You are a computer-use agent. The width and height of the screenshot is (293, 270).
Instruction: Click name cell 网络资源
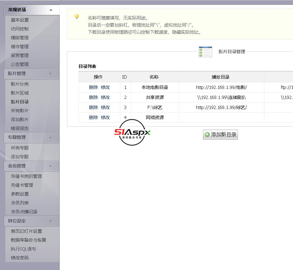click(x=155, y=118)
